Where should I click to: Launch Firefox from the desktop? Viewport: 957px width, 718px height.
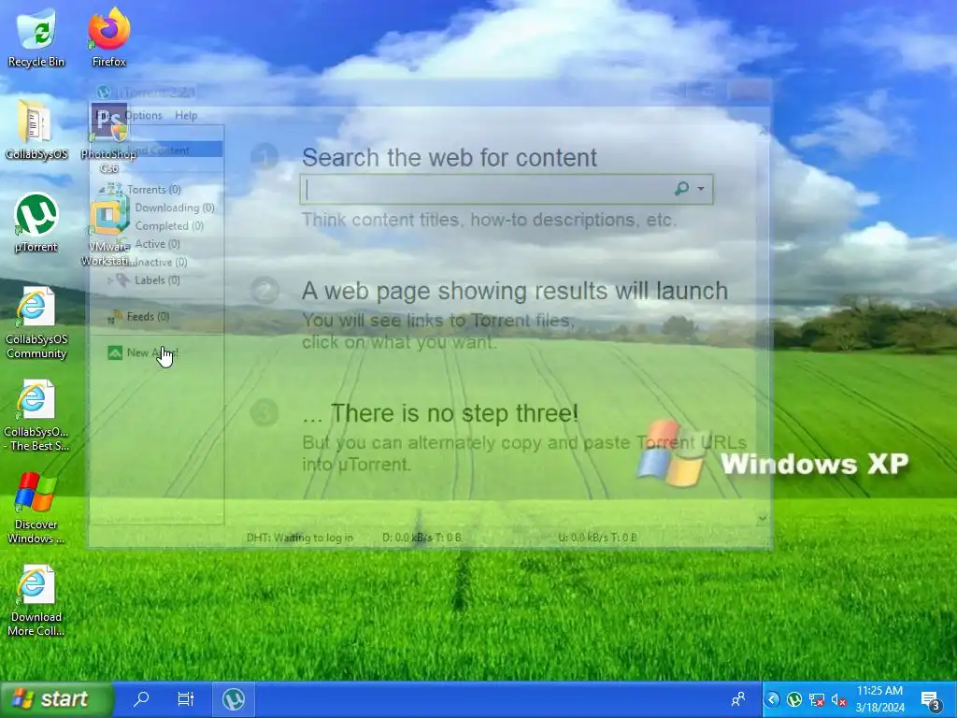[x=109, y=36]
